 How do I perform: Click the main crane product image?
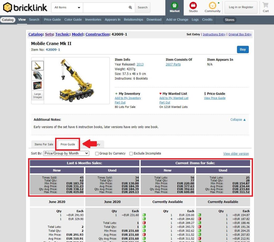pyautogui.click(x=77, y=81)
